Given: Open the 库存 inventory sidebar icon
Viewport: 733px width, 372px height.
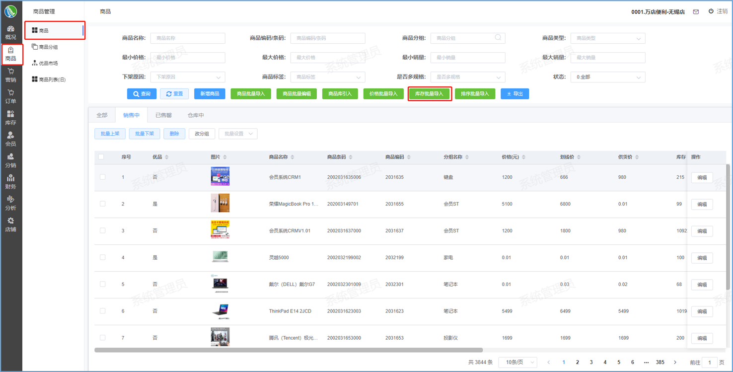Looking at the screenshot, I should (10, 118).
